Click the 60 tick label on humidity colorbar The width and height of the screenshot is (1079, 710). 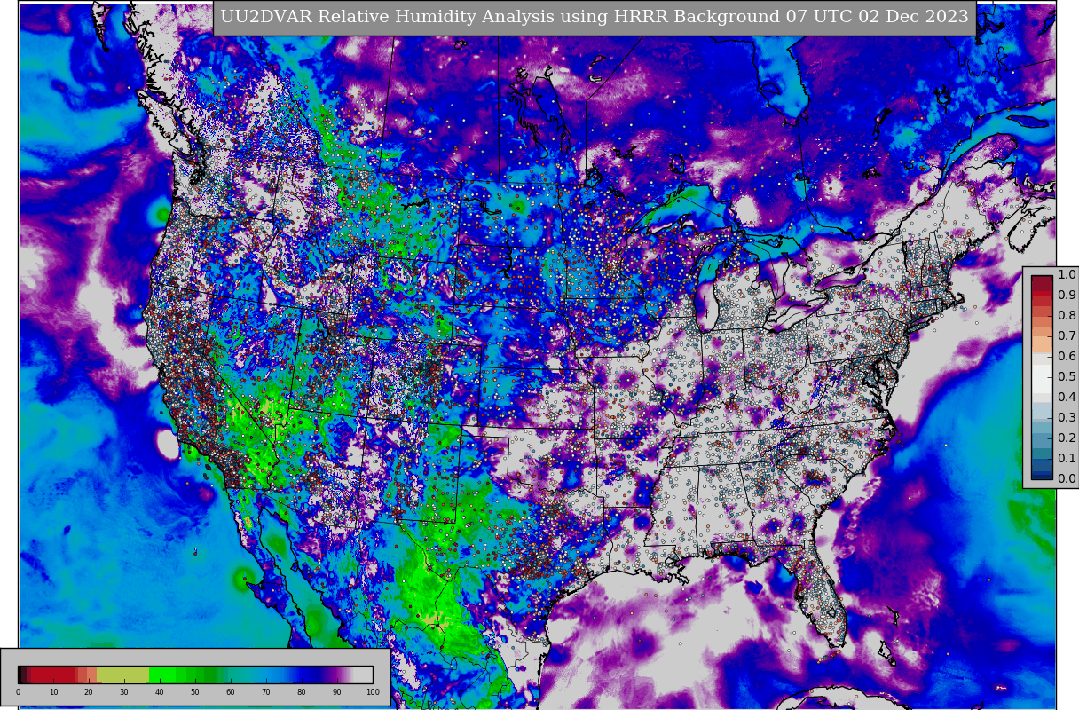(x=231, y=692)
